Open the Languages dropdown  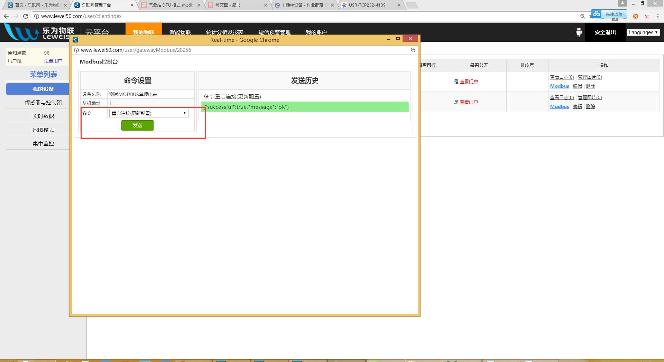point(643,32)
